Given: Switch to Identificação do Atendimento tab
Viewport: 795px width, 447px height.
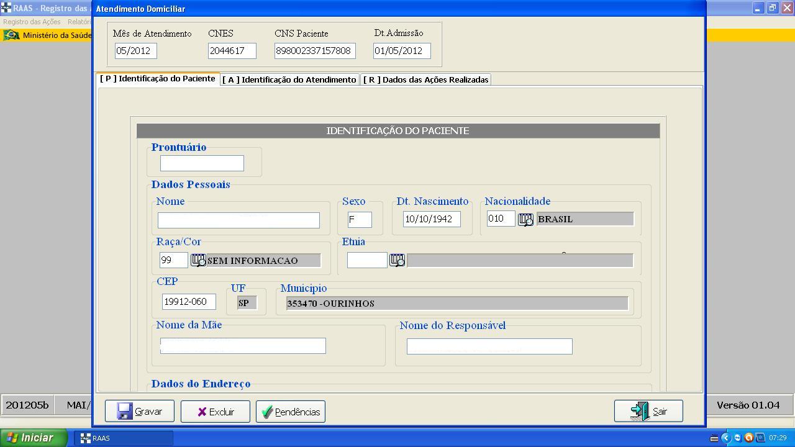Looking at the screenshot, I should (x=289, y=79).
